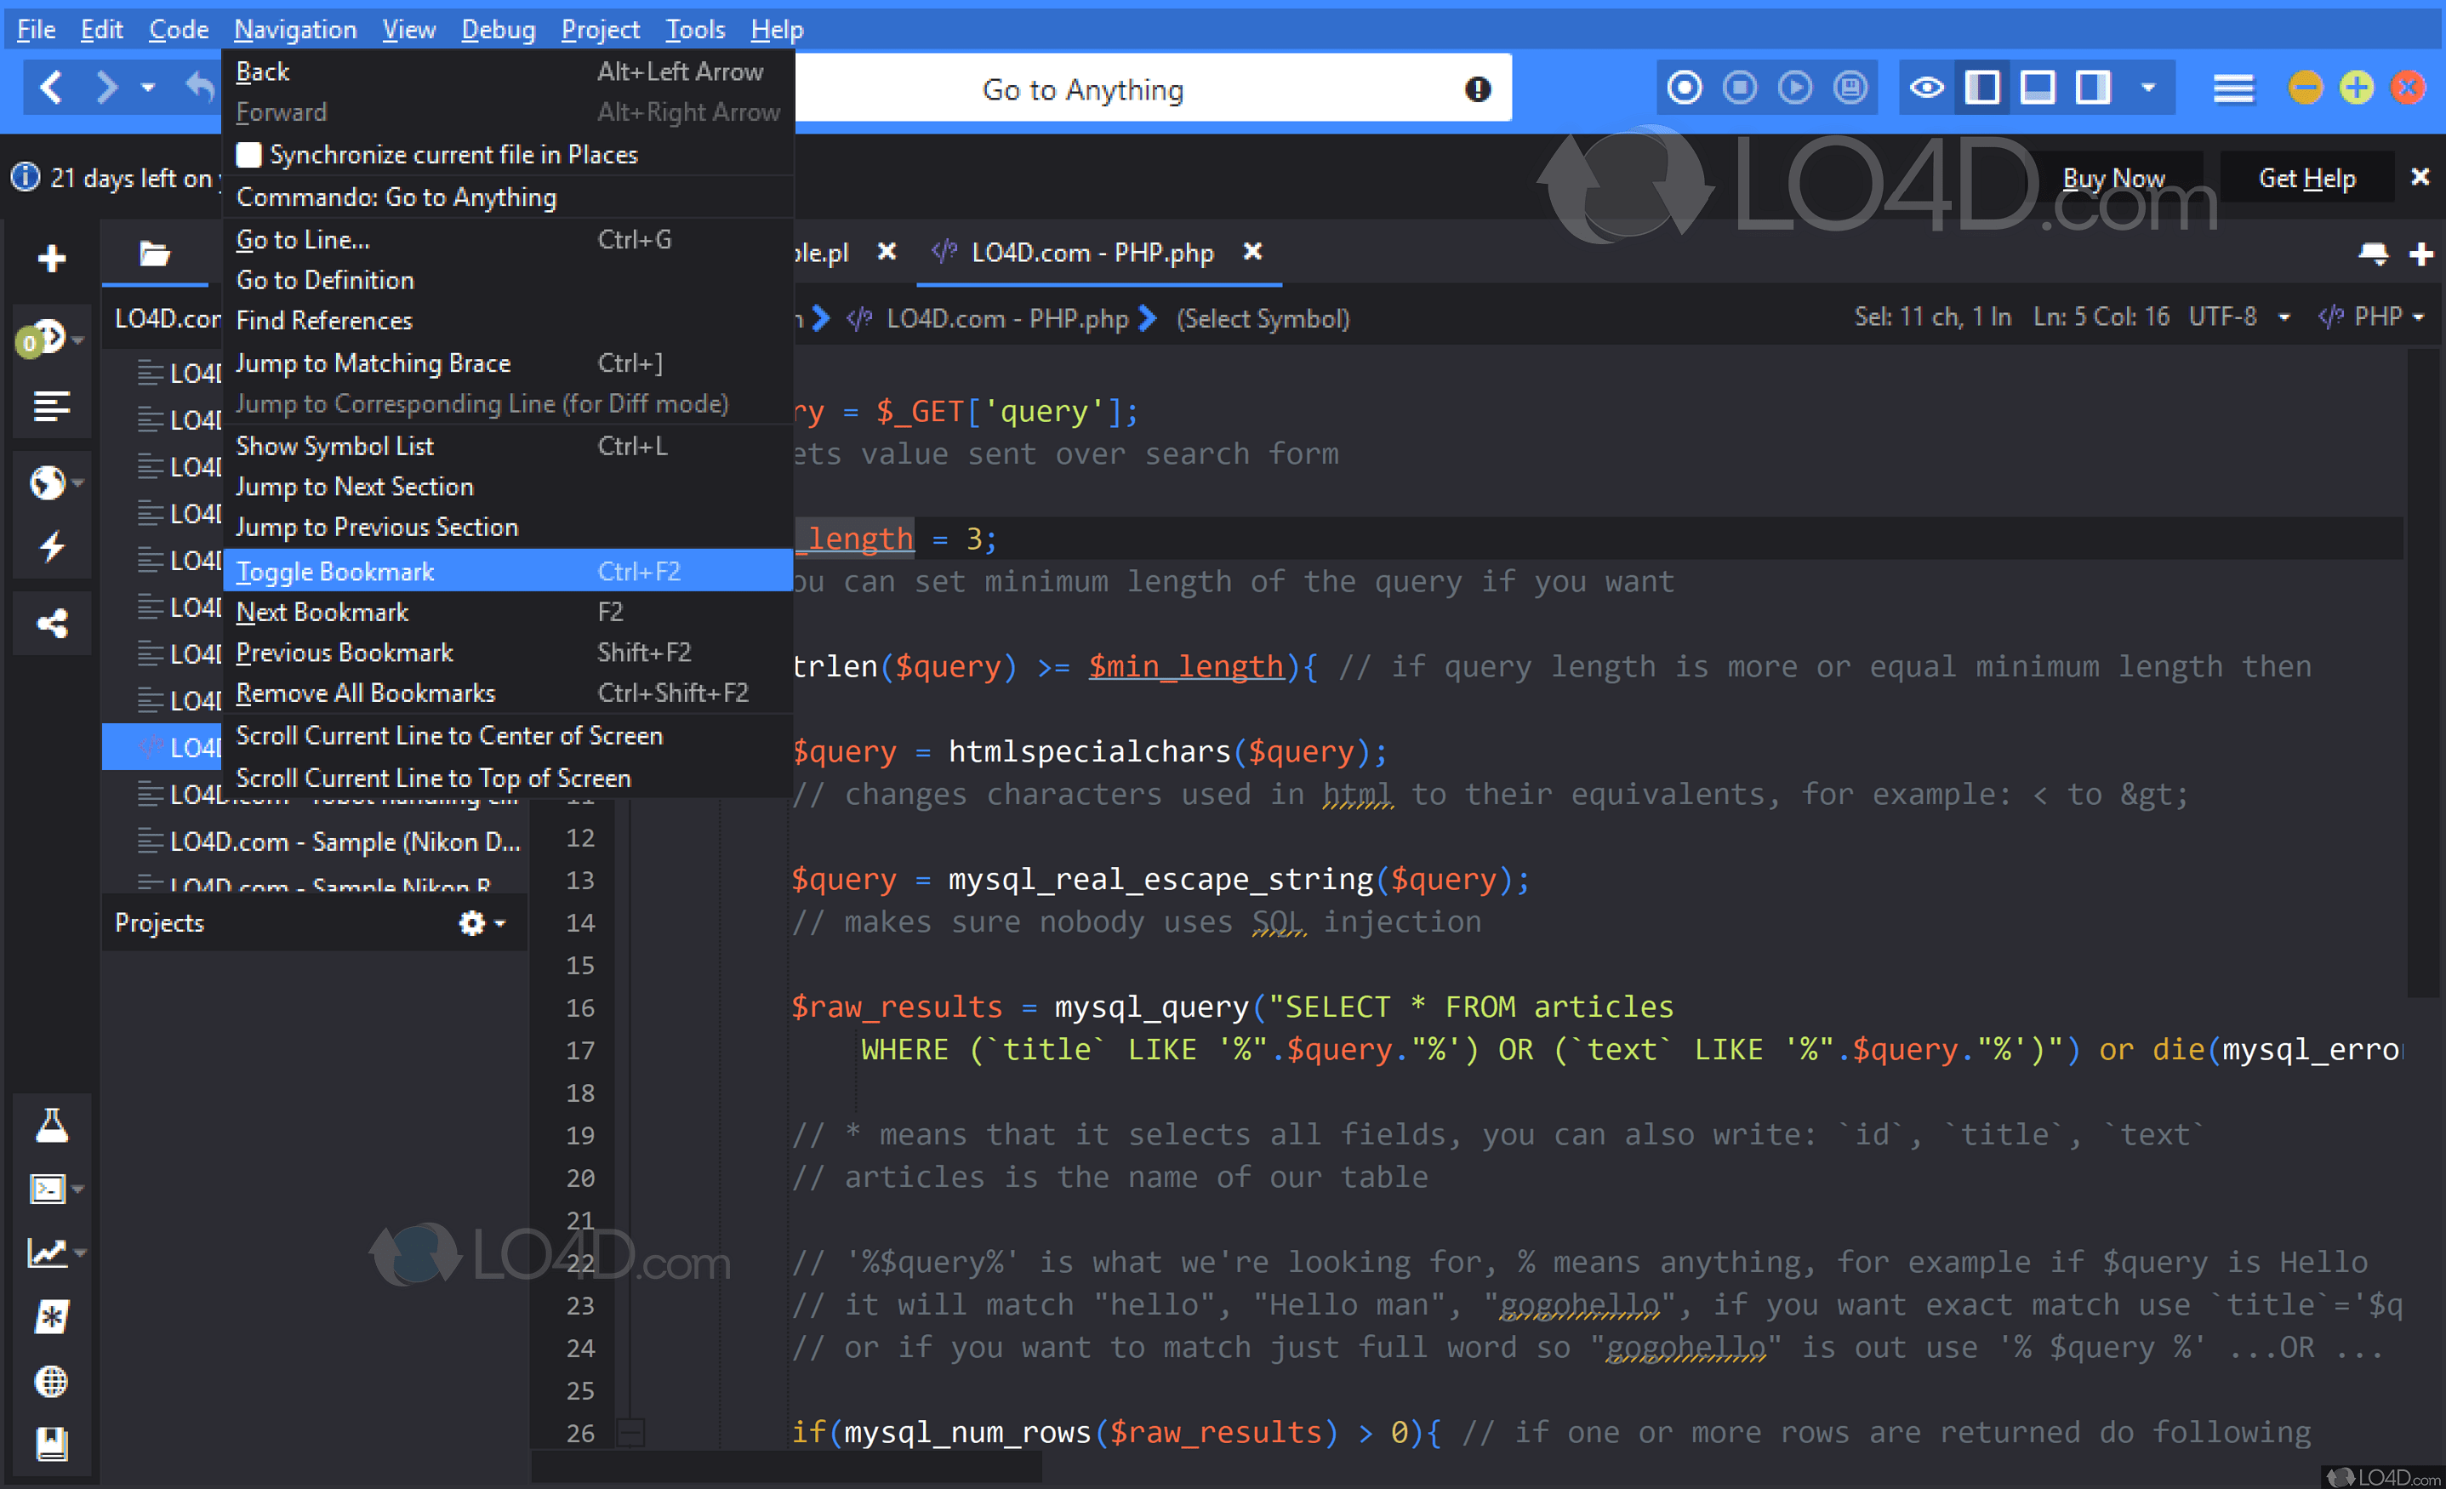Switch to LO4D.com - PHP.php tab

pyautogui.click(x=1091, y=252)
